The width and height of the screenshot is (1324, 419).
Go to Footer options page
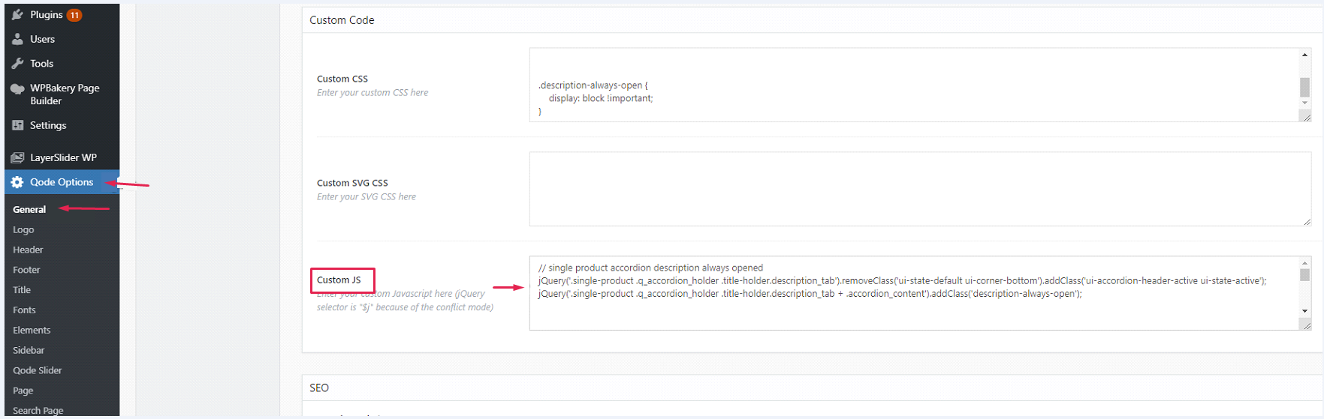(26, 270)
